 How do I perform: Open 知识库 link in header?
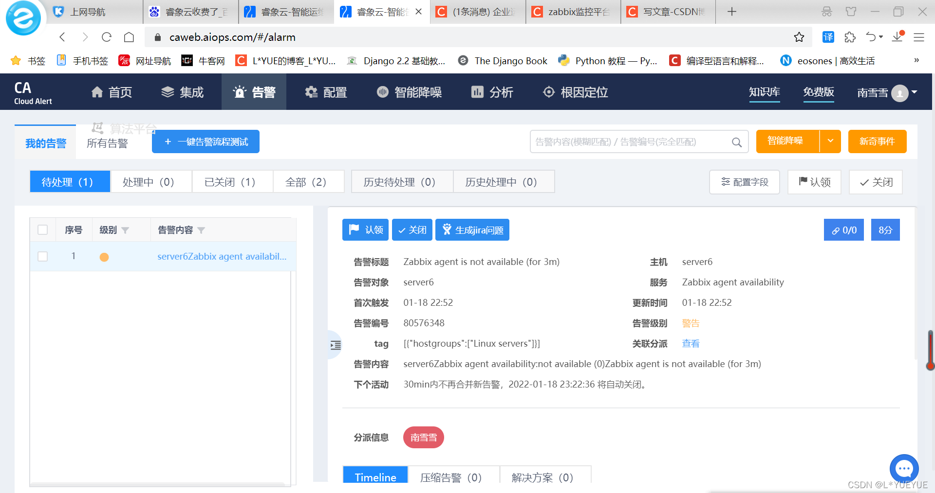click(x=764, y=92)
